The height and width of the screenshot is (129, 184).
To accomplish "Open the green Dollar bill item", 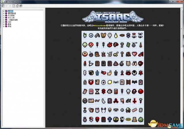I will pyautogui.click(x=128, y=45).
